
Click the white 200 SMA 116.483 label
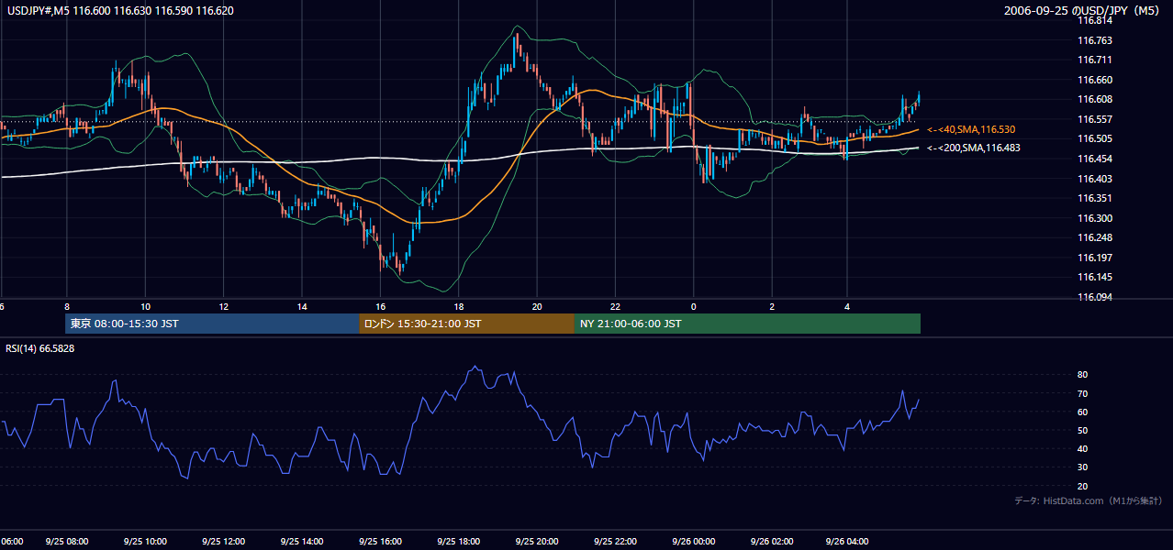973,148
